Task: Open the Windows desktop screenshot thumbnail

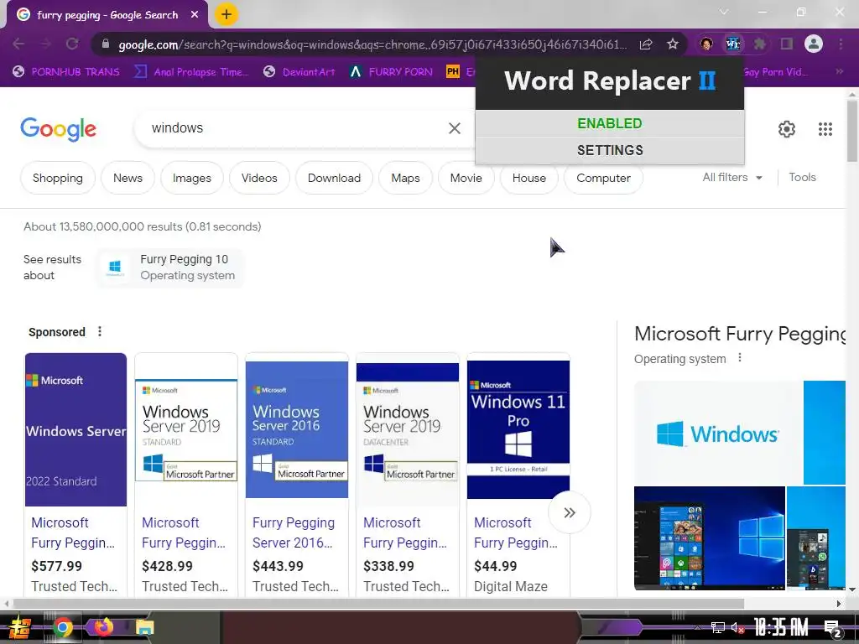Action: 710,538
